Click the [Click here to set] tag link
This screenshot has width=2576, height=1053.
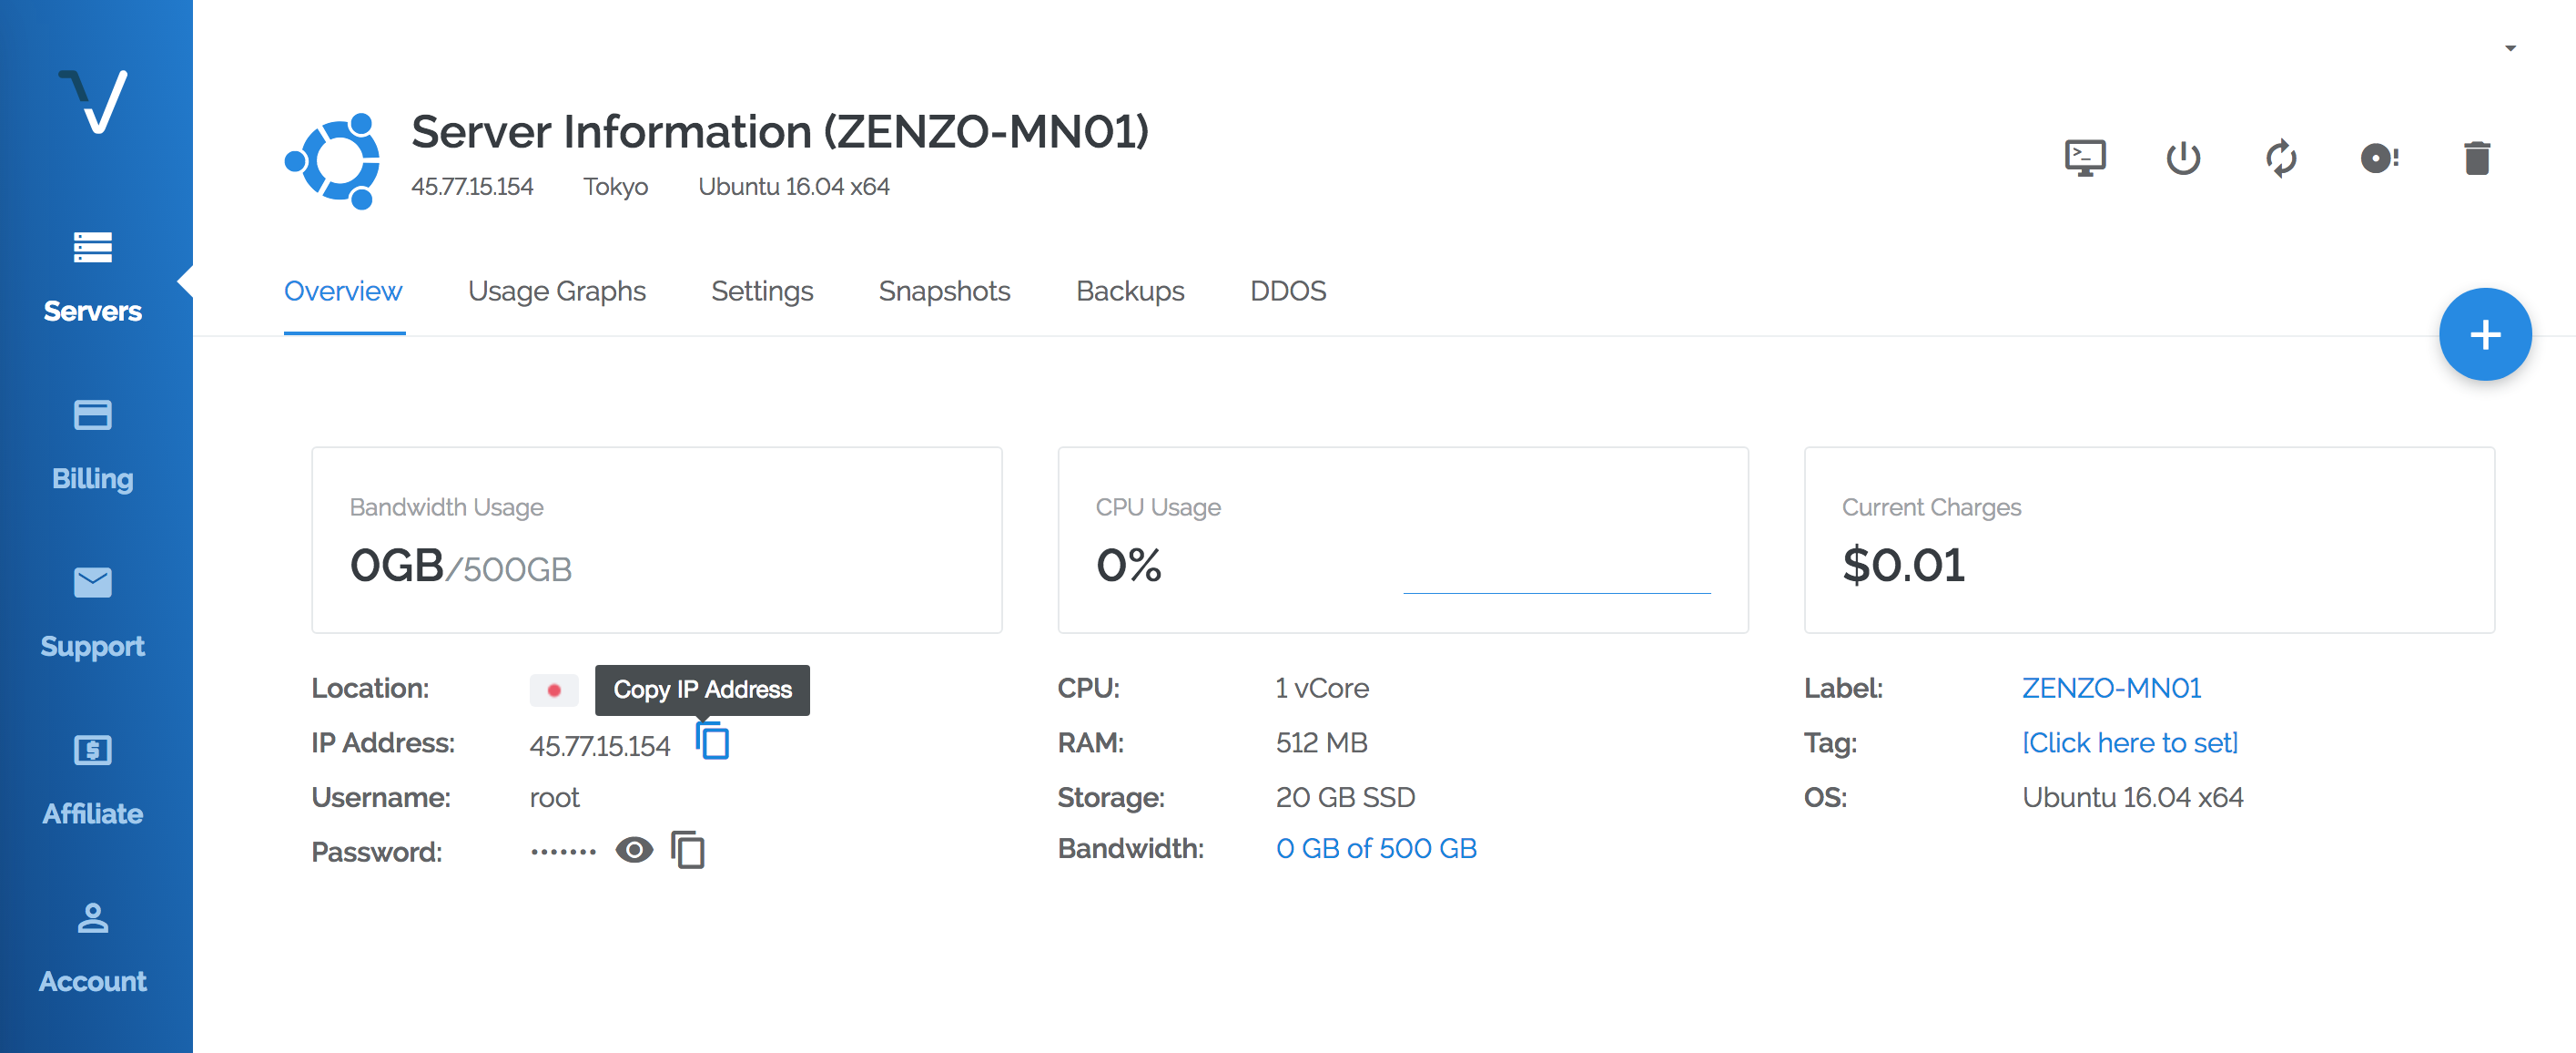tap(2130, 742)
